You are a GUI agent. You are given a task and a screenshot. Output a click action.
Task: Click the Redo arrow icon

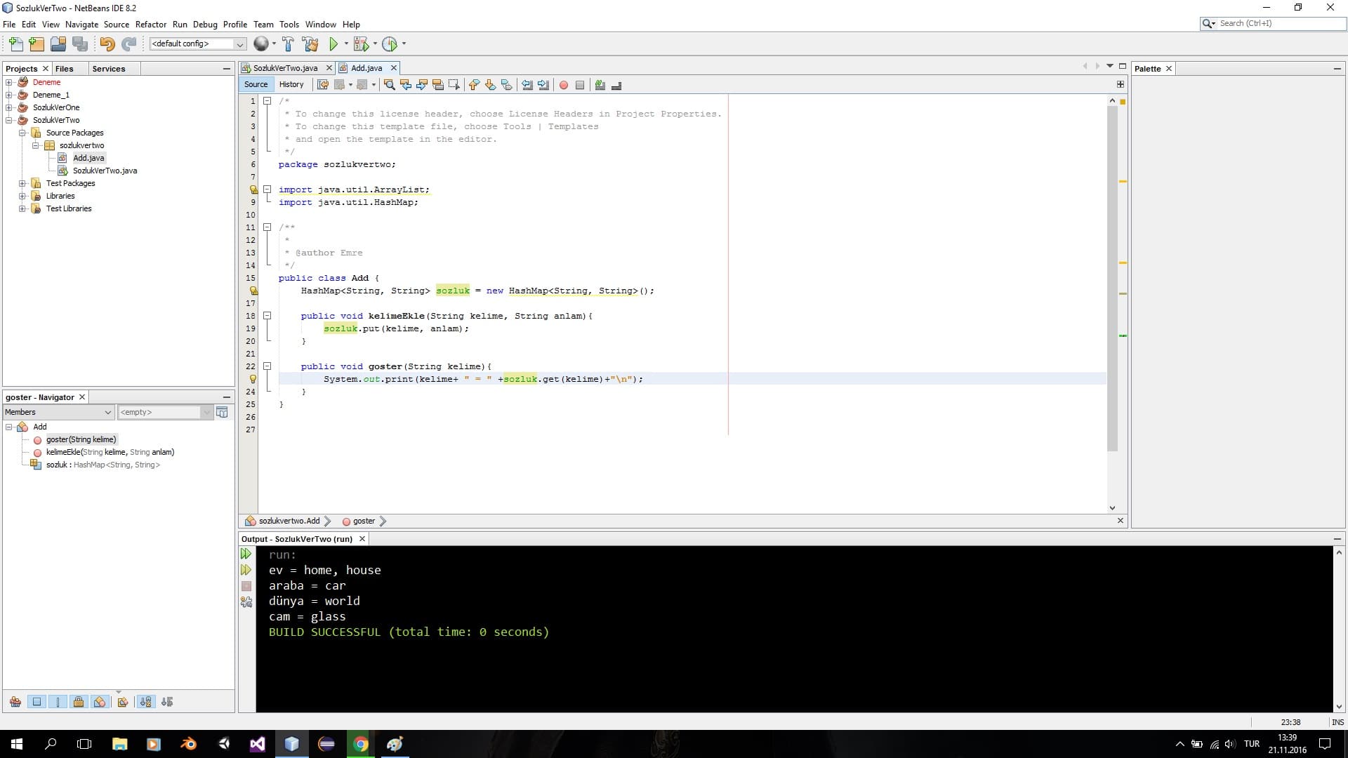coord(128,44)
